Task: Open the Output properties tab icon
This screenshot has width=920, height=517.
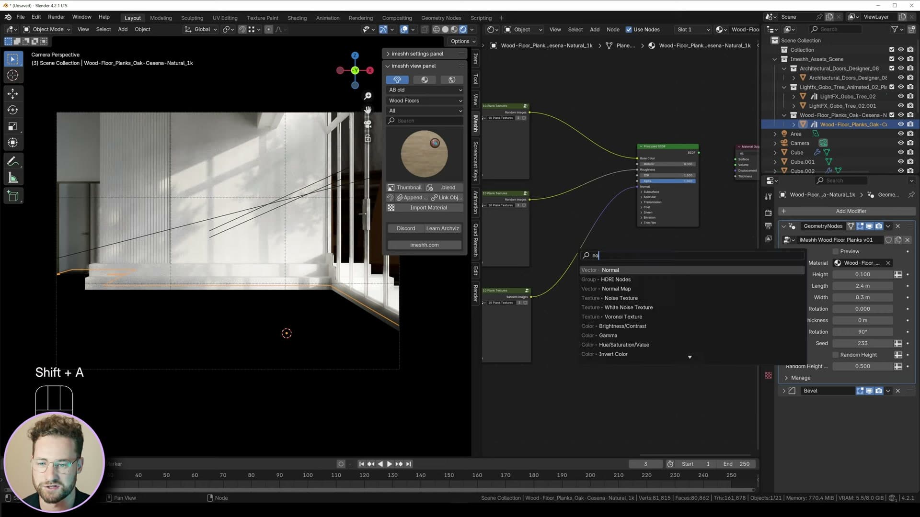Action: [768, 226]
